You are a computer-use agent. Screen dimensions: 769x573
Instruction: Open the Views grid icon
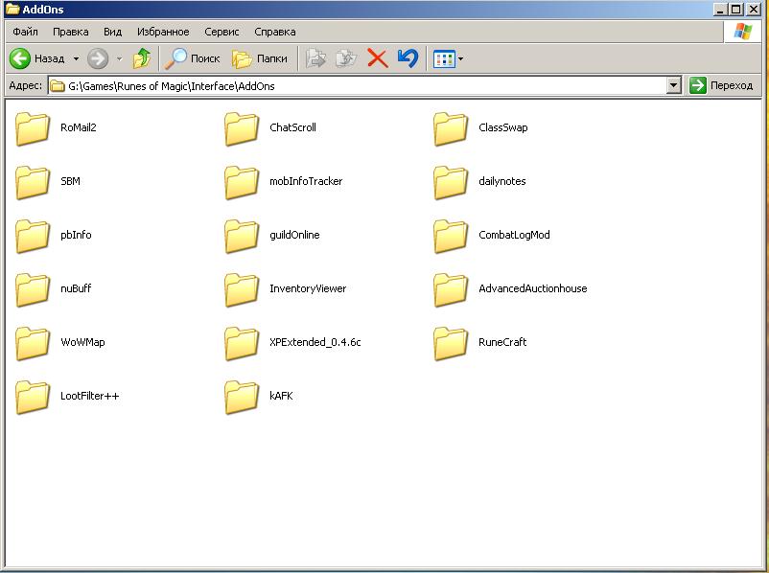pos(444,58)
